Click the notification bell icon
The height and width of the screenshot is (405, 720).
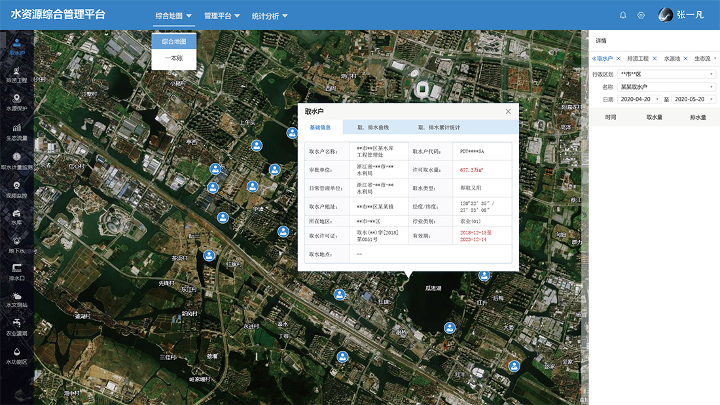pos(623,15)
